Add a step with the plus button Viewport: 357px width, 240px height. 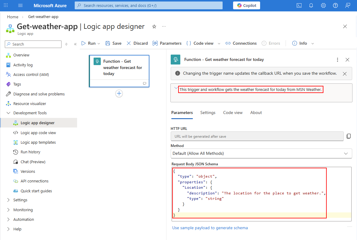click(x=119, y=93)
